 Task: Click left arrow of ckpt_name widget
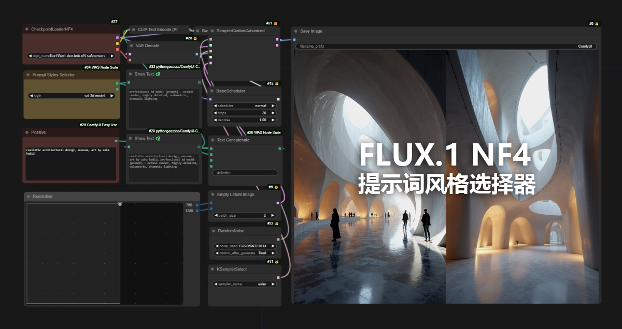click(31, 55)
